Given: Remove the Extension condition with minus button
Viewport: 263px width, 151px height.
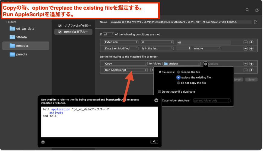Looking at the screenshot, I should click(245, 42).
